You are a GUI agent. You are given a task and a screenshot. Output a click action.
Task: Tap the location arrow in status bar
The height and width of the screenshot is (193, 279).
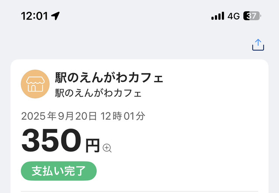[55, 16]
